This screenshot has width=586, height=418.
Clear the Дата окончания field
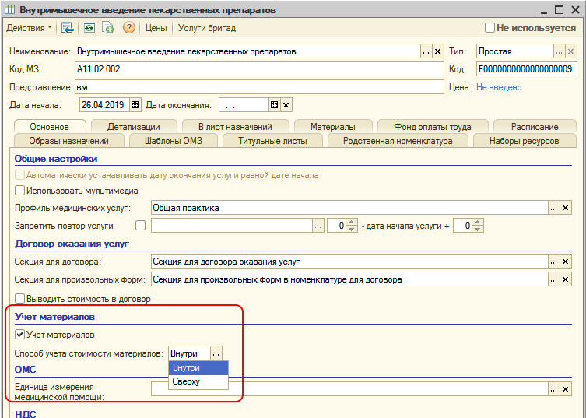tap(286, 105)
